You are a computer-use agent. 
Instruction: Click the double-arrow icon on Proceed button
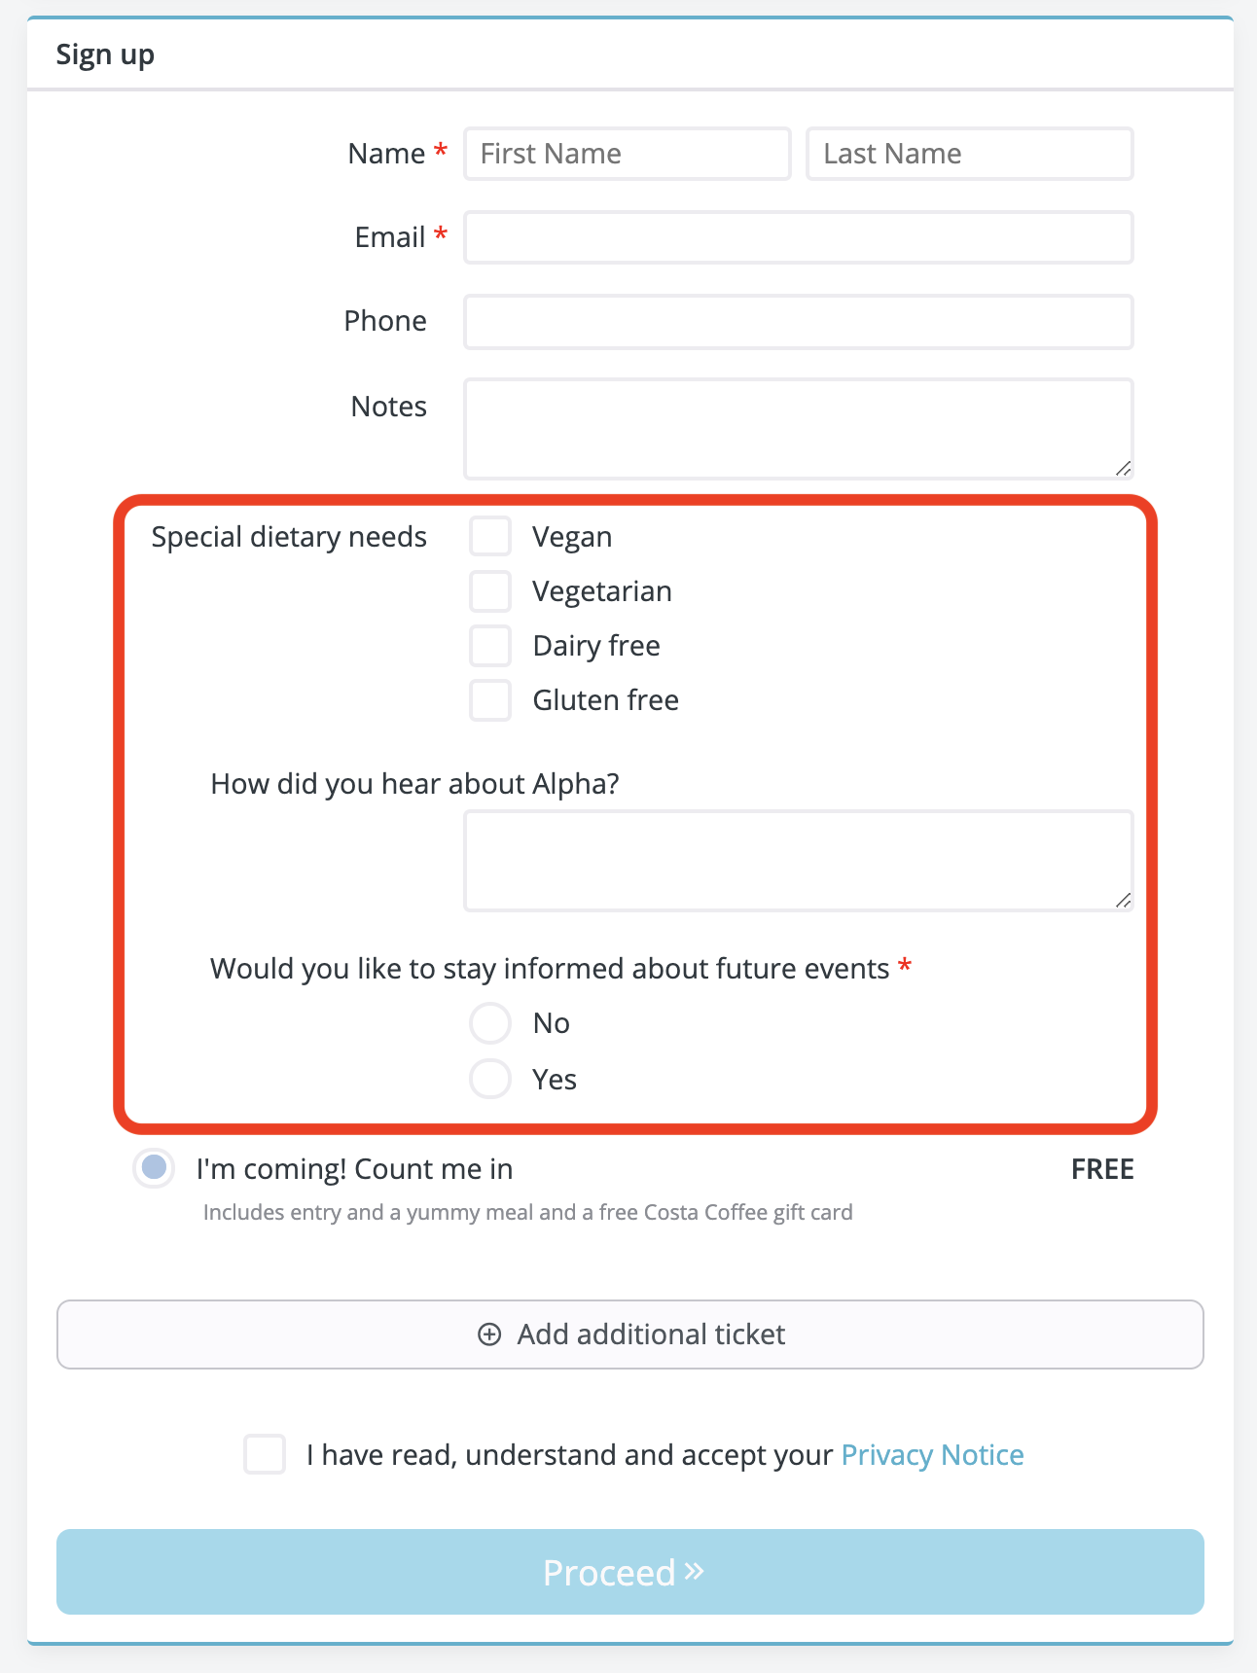coord(694,1570)
